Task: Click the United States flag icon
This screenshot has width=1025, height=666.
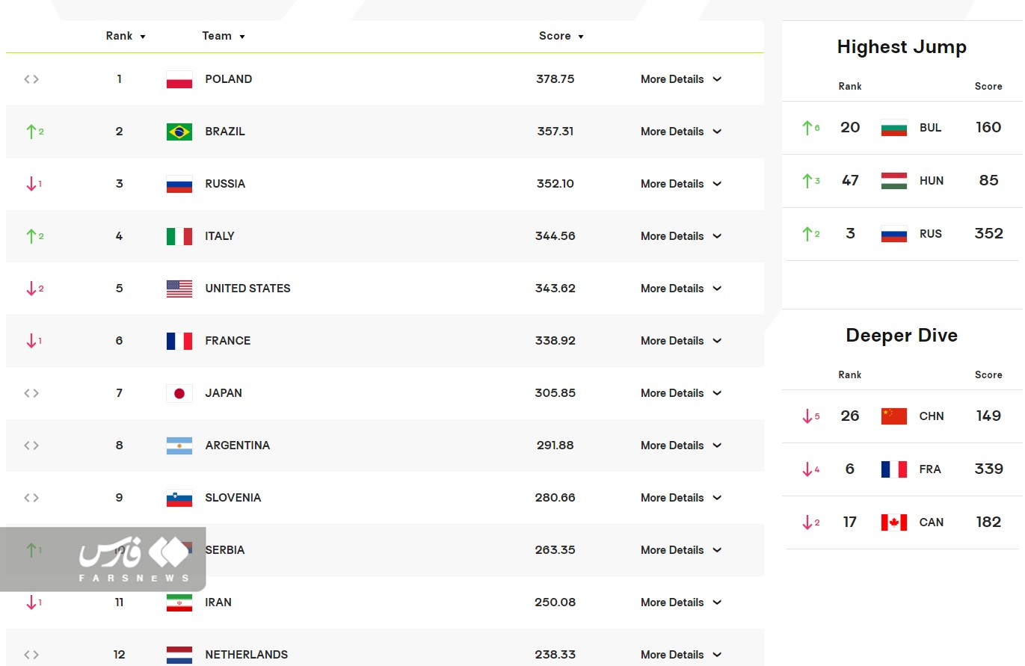Action: 179,289
